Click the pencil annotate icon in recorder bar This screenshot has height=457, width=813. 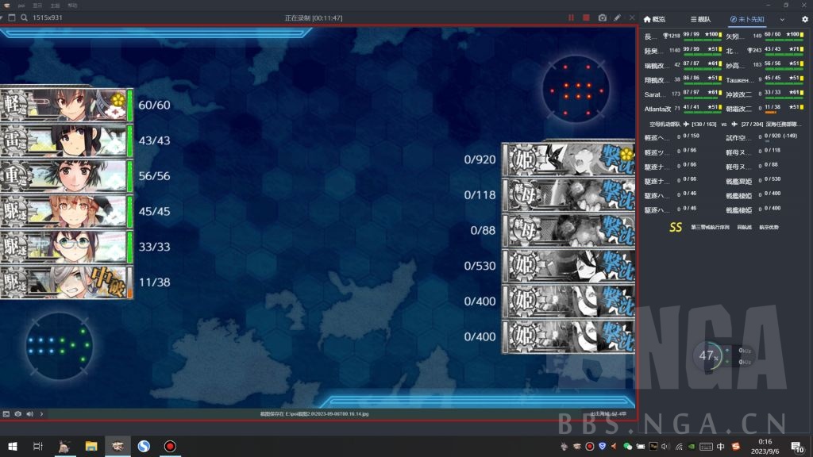[618, 17]
